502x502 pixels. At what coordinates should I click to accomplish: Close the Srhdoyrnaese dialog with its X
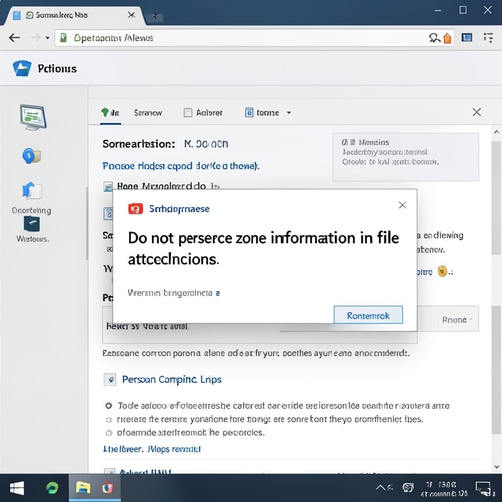tap(402, 205)
